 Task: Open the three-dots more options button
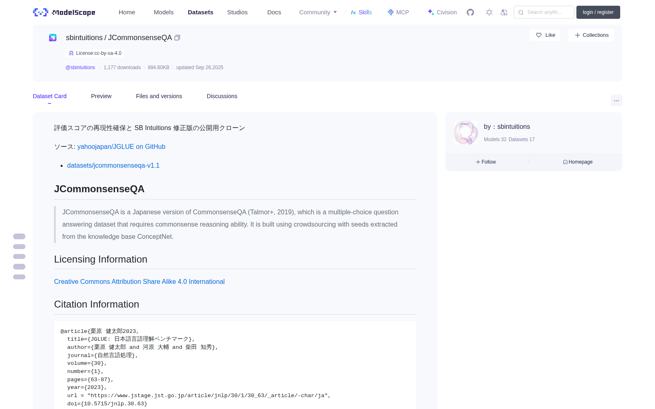point(616,100)
